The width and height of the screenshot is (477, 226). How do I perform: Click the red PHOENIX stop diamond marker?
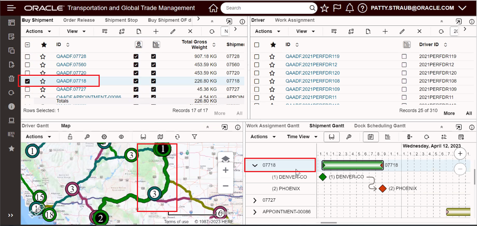coord(382,188)
